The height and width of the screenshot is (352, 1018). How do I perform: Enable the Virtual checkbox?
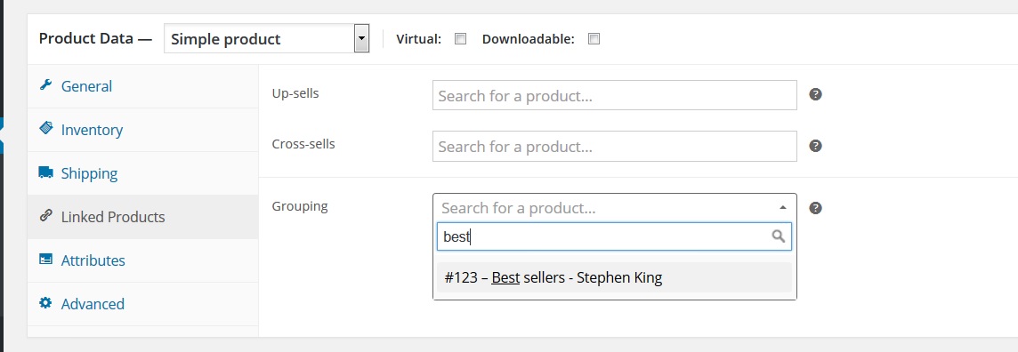[460, 39]
